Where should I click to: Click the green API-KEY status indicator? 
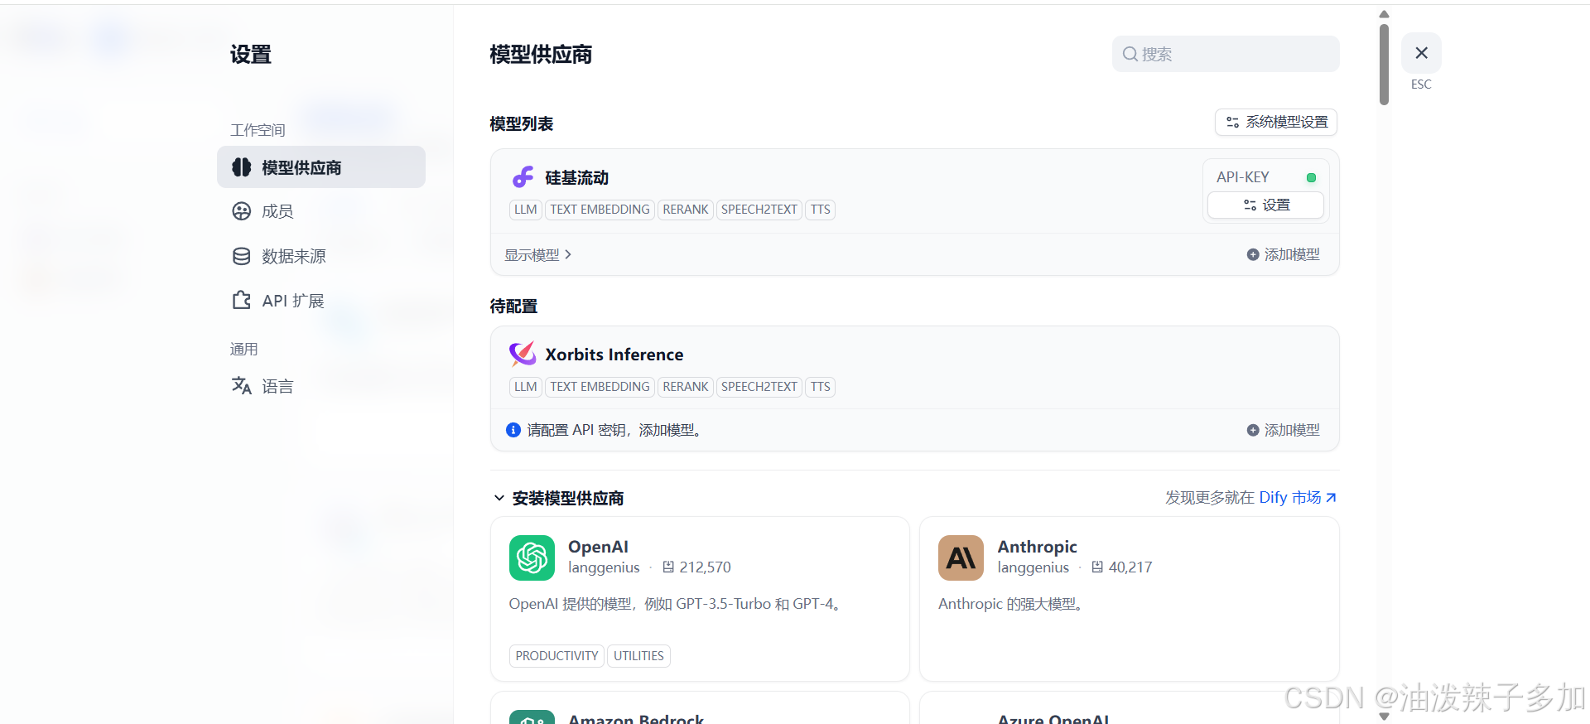1311,177
